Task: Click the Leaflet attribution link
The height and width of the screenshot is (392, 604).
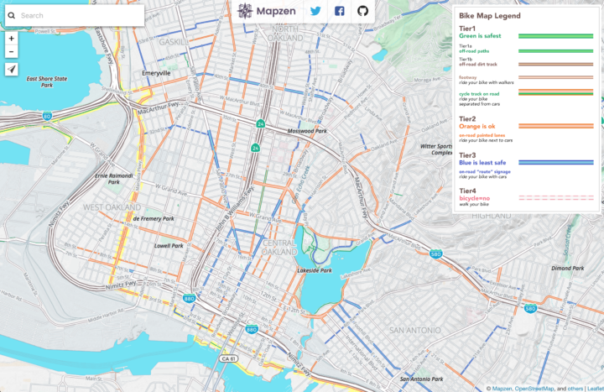Action: point(596,389)
